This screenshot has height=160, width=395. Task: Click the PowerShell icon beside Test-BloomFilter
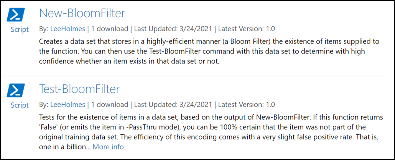(16, 90)
